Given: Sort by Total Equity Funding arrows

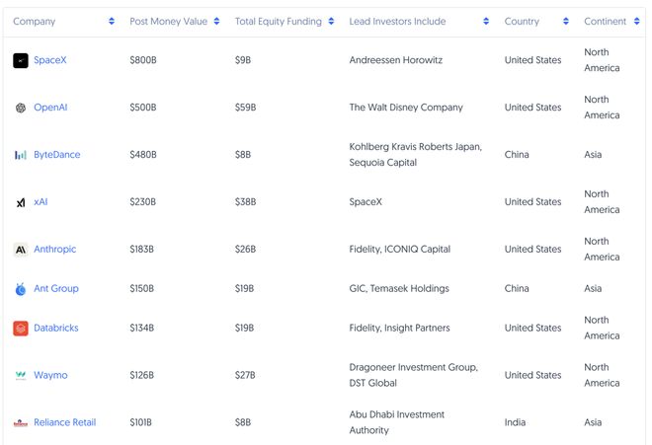Looking at the screenshot, I should pyautogui.click(x=331, y=22).
